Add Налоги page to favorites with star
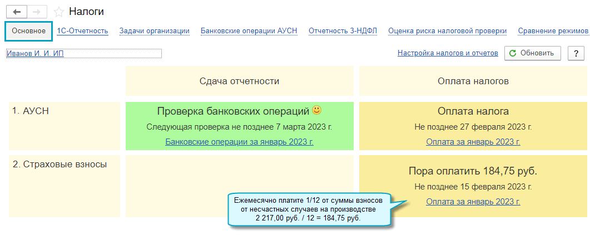This screenshot has height=236, width=590. tap(58, 12)
